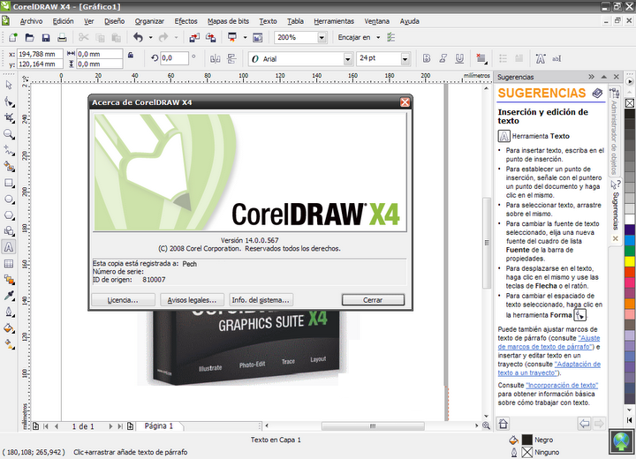The height and width of the screenshot is (459, 636).
Task: Open the Efectos menu
Action: 185,20
